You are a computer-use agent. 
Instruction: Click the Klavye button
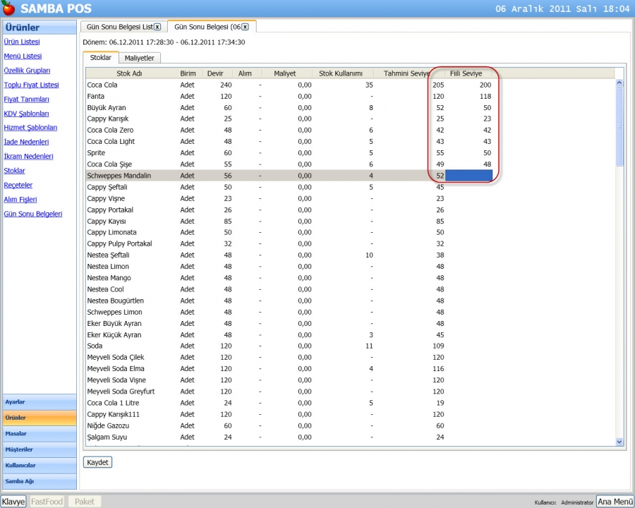tap(13, 502)
